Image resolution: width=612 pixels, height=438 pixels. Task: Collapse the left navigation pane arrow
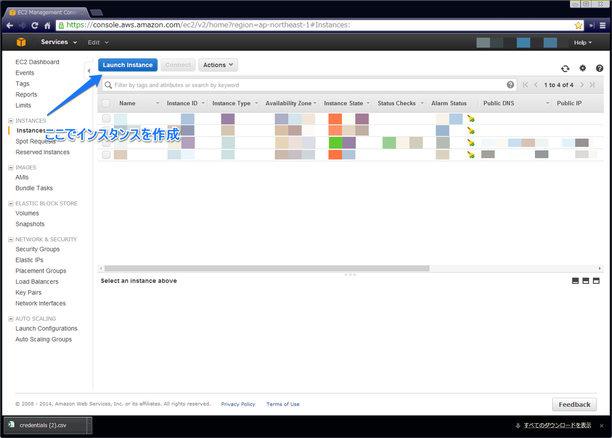point(88,71)
